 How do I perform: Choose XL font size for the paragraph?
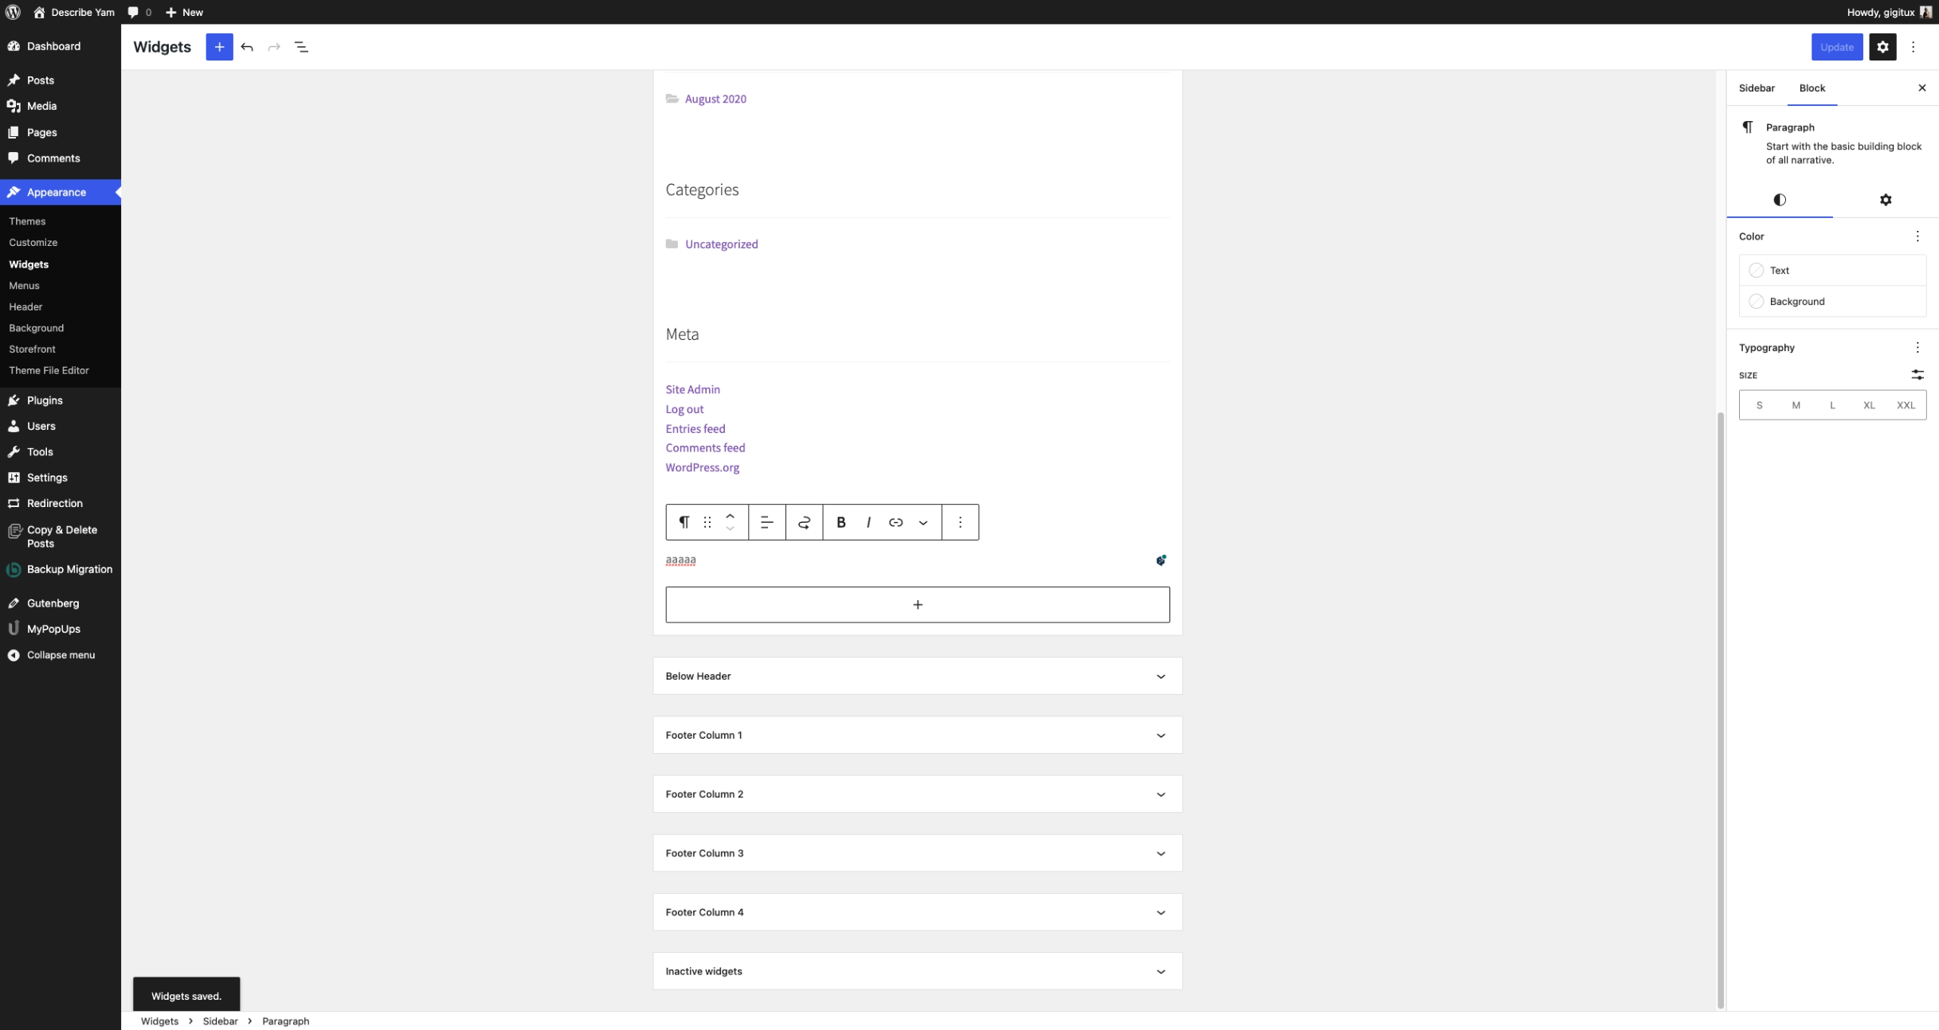pyautogui.click(x=1869, y=404)
